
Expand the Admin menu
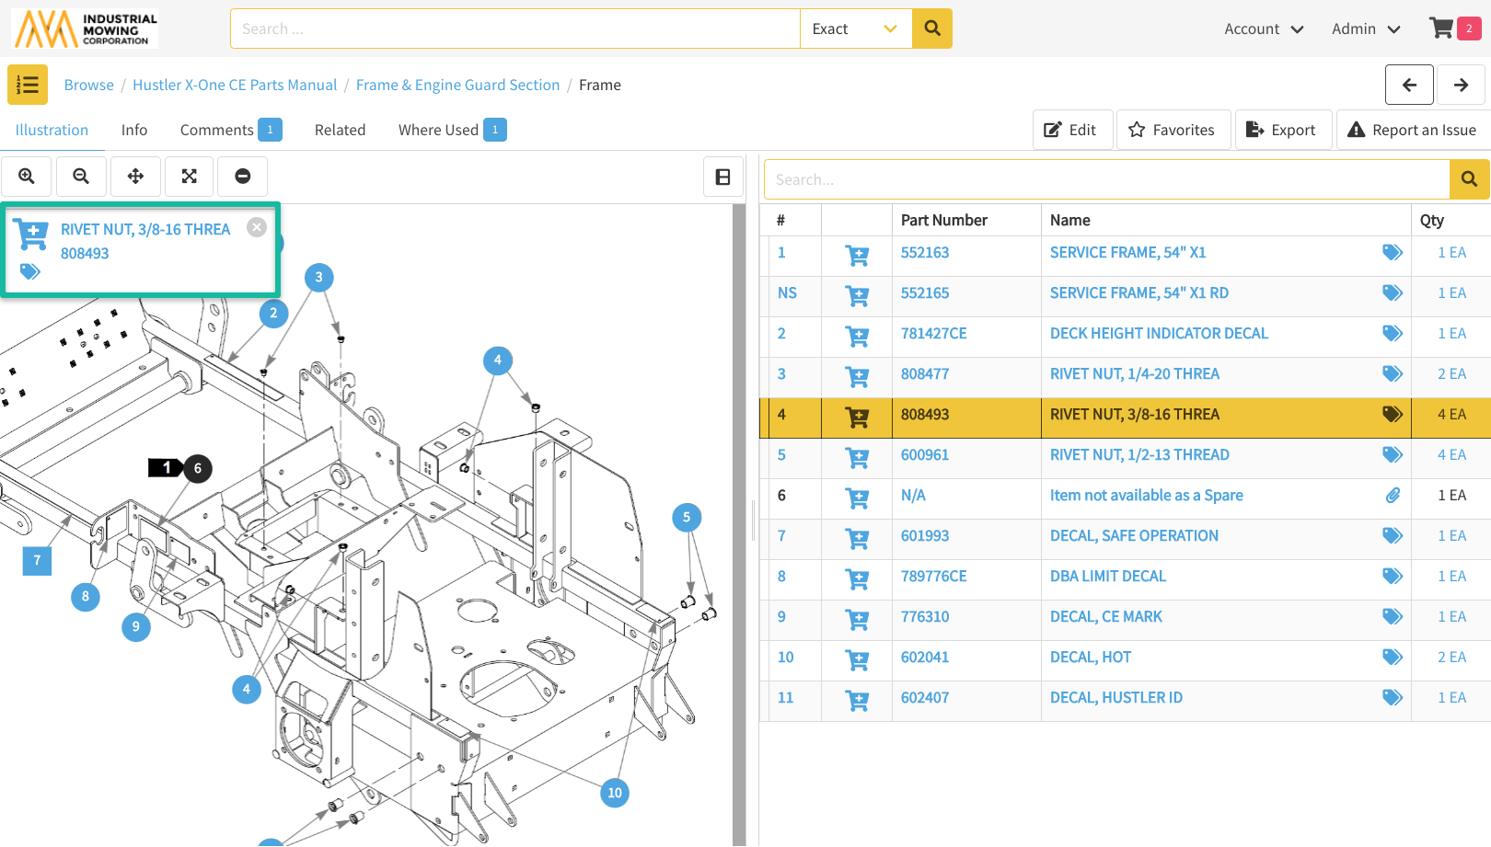click(1365, 29)
